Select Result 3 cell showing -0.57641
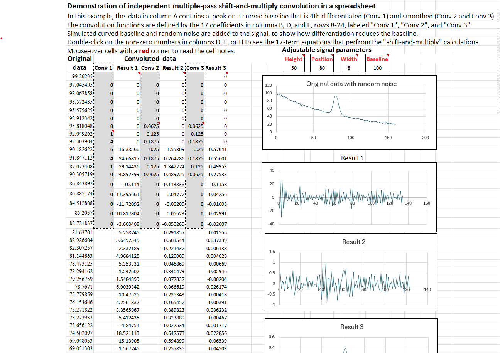500x353 pixels. [x=216, y=149]
